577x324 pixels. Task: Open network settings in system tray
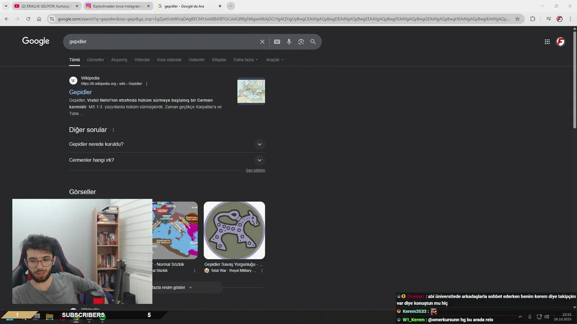(x=539, y=317)
